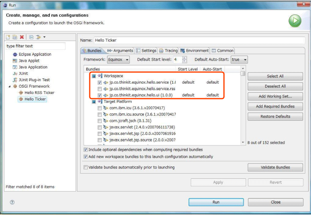
Task: Click the New launch configuration icon
Action: [8, 37]
